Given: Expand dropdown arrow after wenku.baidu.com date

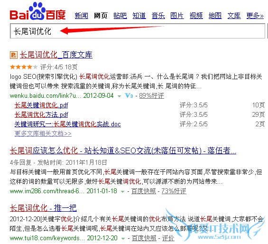Looking at the screenshot, I should [120, 96].
